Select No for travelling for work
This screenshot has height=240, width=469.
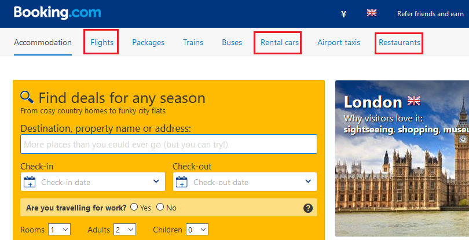coord(160,207)
